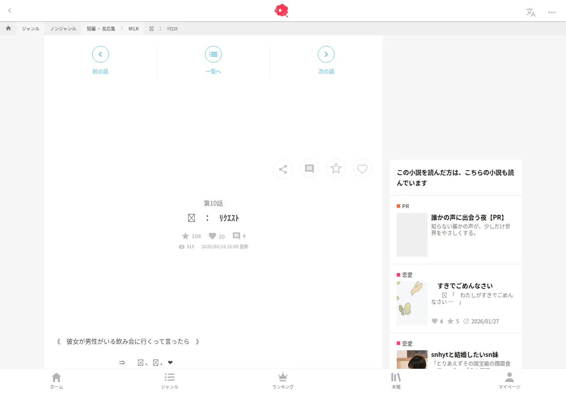Open the 短編・反応集 M!LK breadcrumb

coord(113,29)
